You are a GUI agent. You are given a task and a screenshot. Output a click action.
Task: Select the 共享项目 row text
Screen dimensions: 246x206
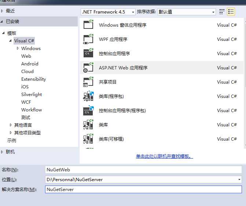[108, 82]
